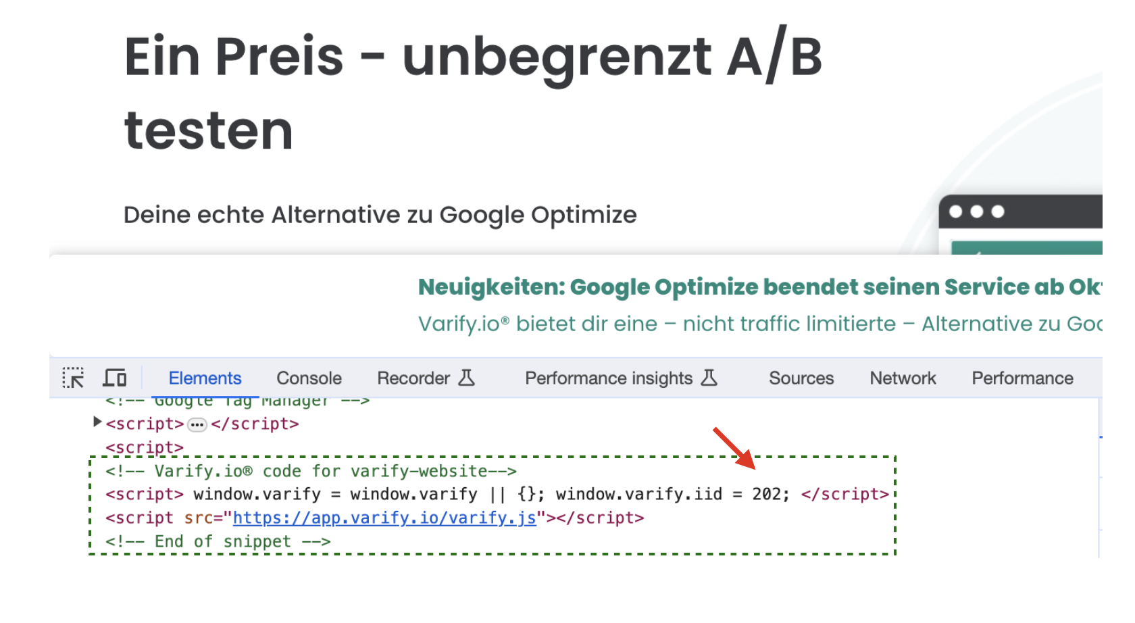Select the window.varify.iid script line
Screen dimensions: 1135x623
(497, 495)
